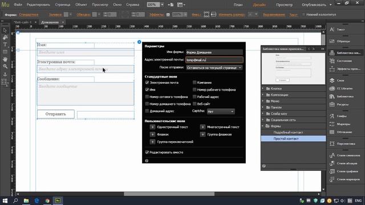365x205 pixels.
Task: Open the Справка menu
Action: tap(132, 5)
